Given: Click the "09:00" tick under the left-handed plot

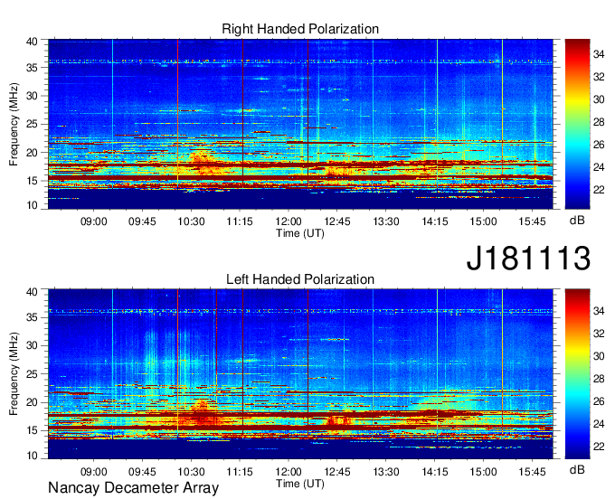Looking at the screenshot, I should (94, 472).
